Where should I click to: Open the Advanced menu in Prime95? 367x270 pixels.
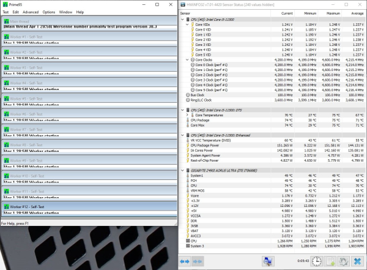[x=30, y=12]
